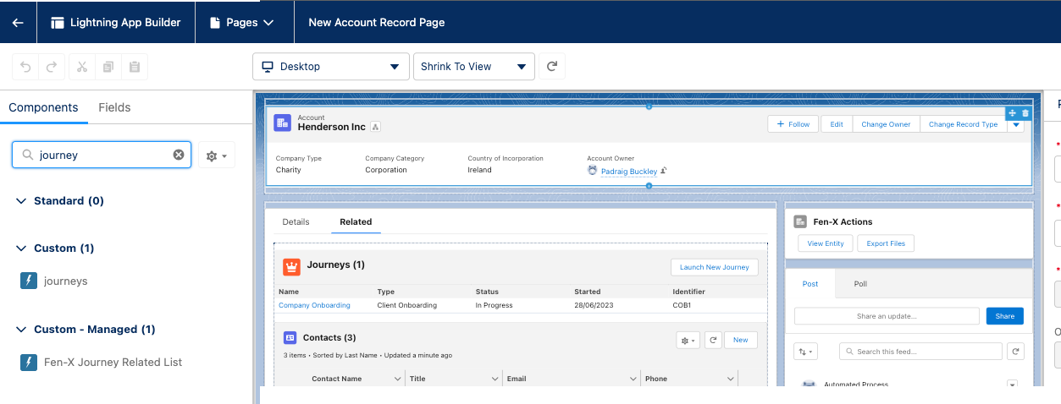Refresh the canvas preview

(x=552, y=67)
